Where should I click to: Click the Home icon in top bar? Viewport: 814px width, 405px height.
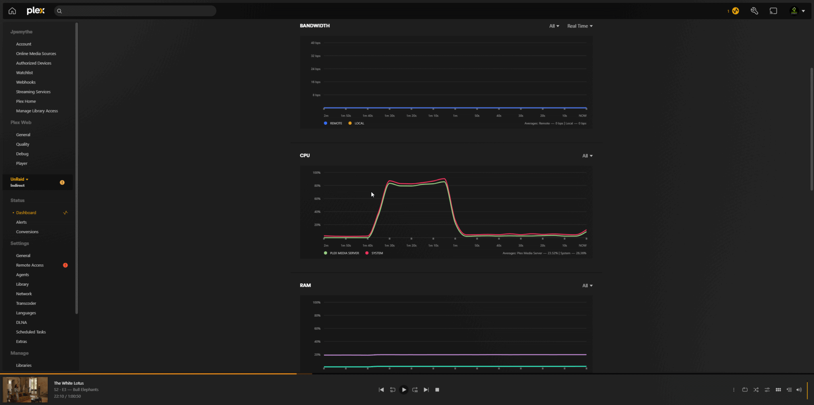12,11
